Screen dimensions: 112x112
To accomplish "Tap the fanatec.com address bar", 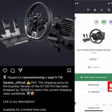I will [94, 108].
